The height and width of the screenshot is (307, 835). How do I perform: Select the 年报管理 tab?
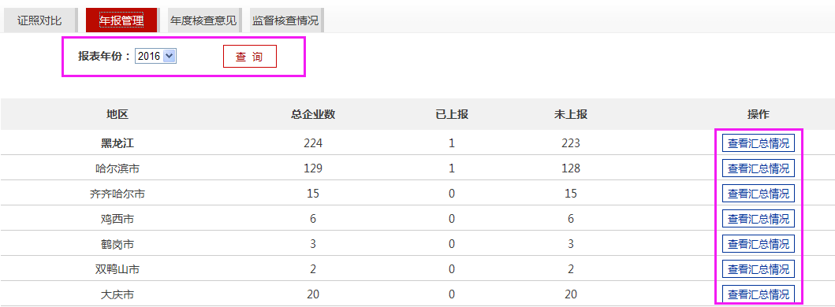[x=121, y=20]
